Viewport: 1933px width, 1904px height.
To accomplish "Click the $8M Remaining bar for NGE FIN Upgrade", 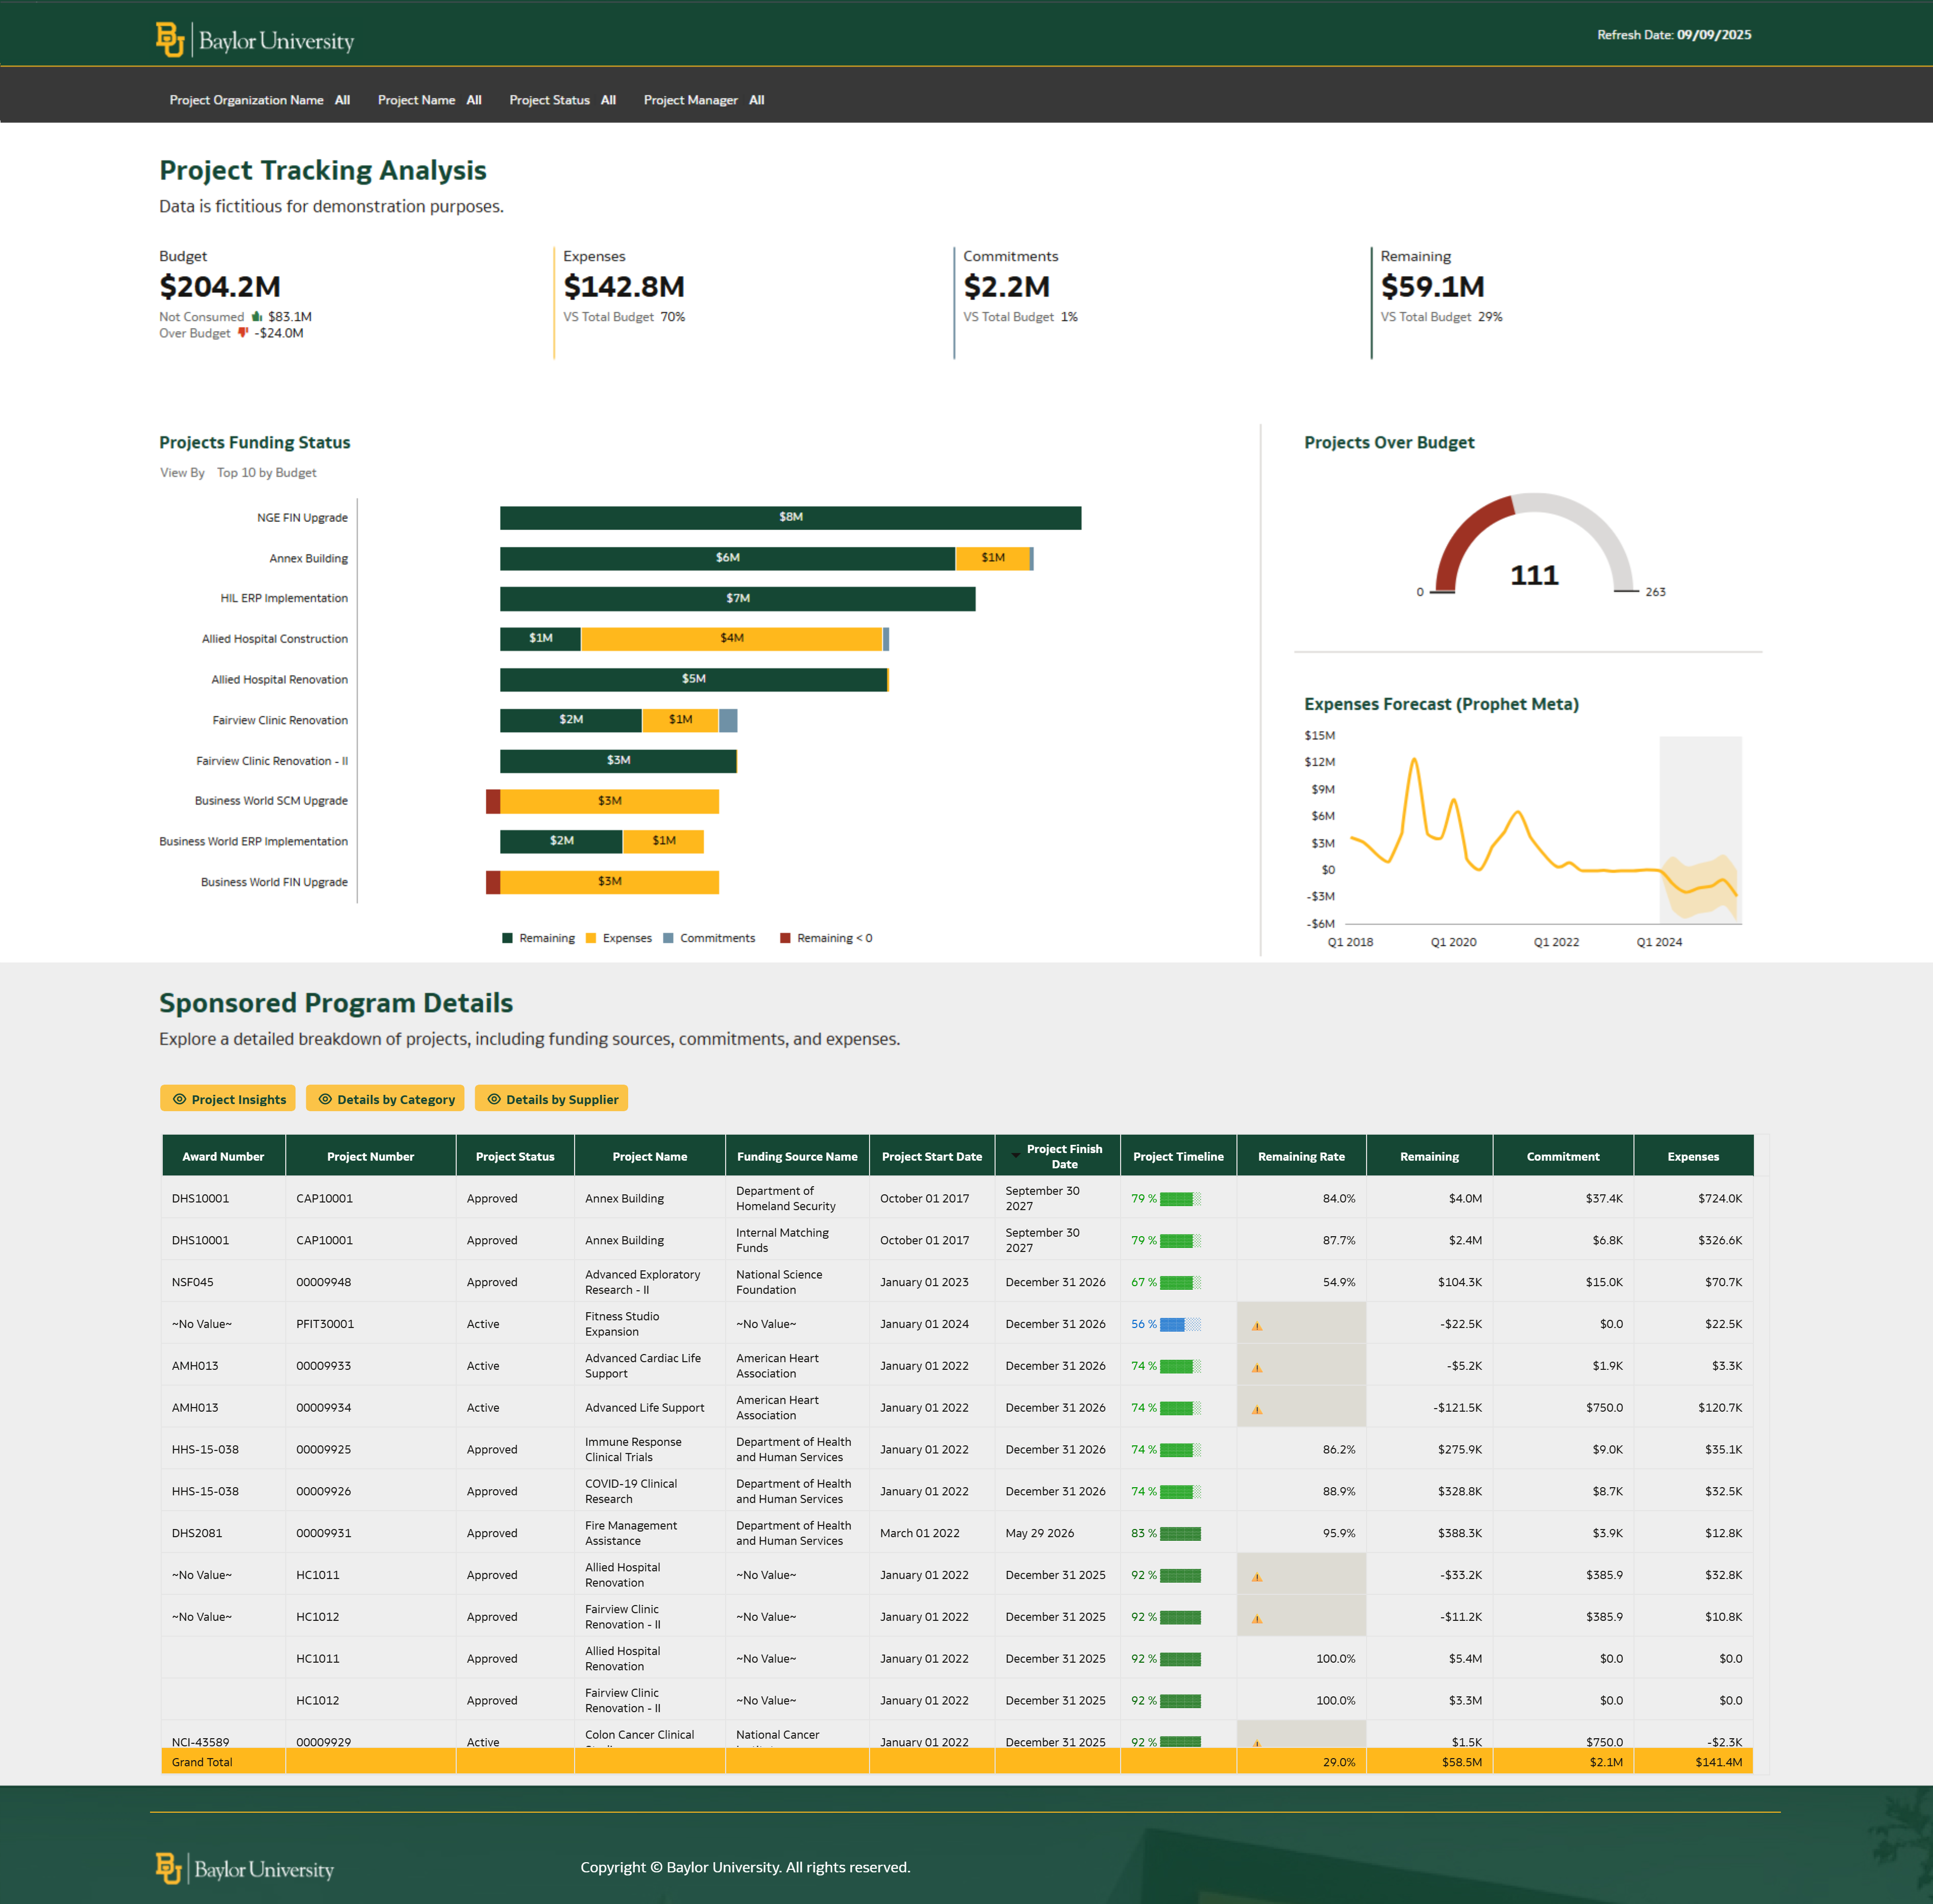I will [x=790, y=517].
